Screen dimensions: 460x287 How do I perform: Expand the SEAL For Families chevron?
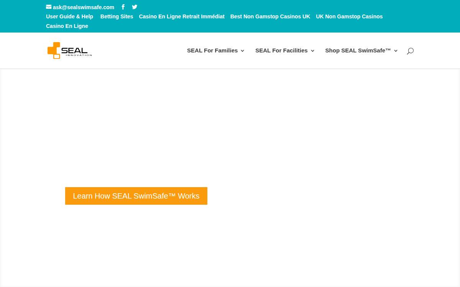(x=242, y=51)
